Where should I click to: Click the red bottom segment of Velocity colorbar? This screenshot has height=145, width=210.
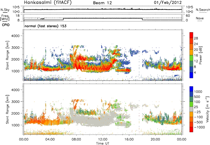click(x=191, y=130)
